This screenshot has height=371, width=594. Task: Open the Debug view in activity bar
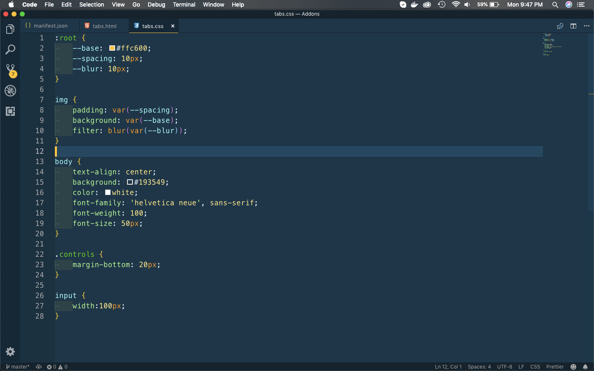pyautogui.click(x=10, y=91)
